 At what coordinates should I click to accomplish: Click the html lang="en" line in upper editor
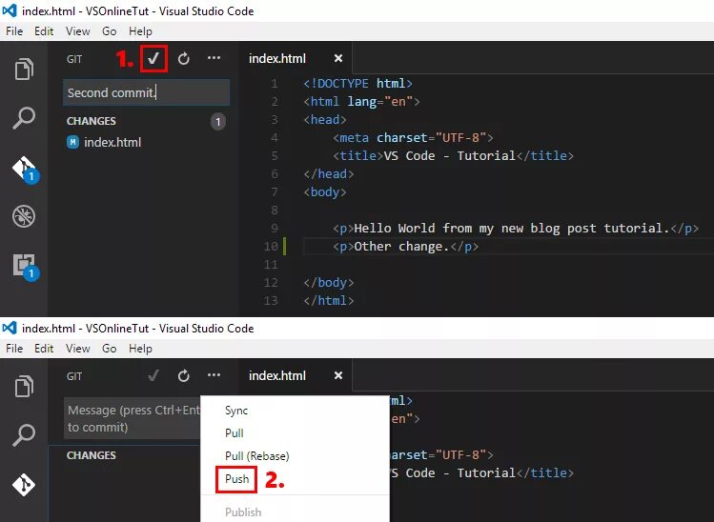(361, 102)
